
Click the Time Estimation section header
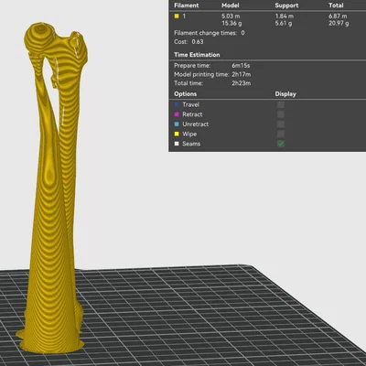pyautogui.click(x=197, y=55)
